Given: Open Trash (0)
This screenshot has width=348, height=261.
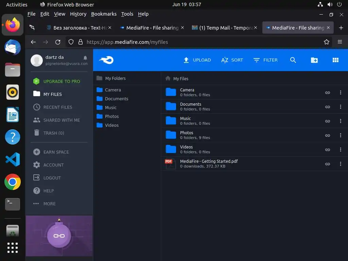Looking at the screenshot, I should [49, 133].
